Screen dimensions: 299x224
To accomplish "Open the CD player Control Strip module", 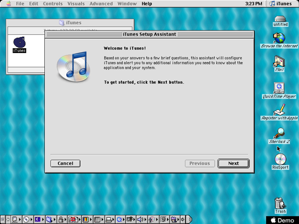I will pos(27,220).
